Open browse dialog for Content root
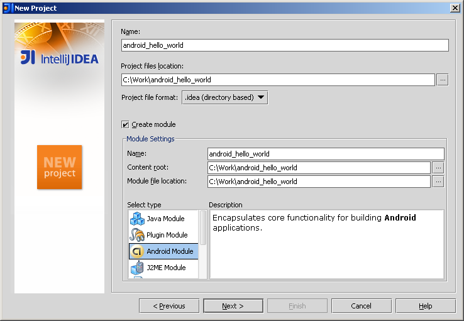This screenshot has width=464, height=321. [x=438, y=168]
